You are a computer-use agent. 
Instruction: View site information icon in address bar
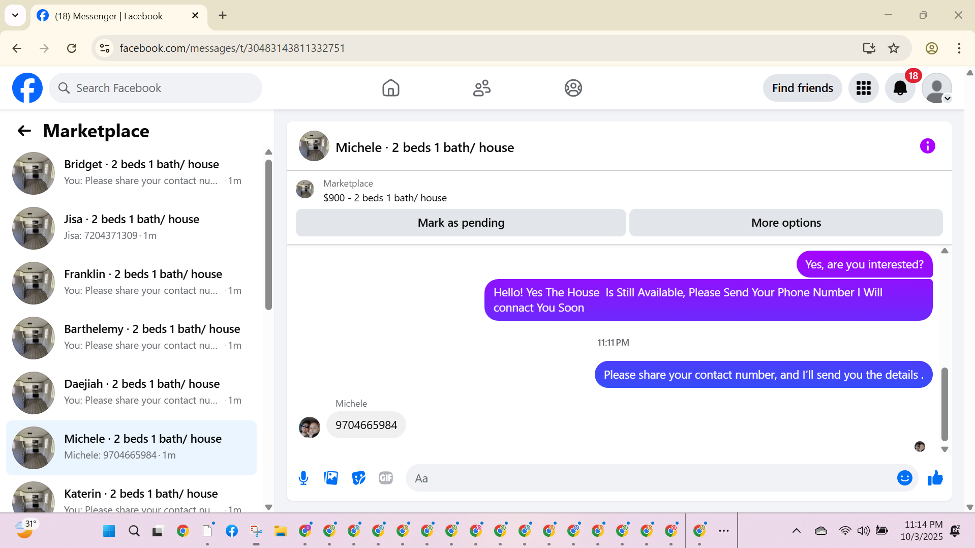105,48
